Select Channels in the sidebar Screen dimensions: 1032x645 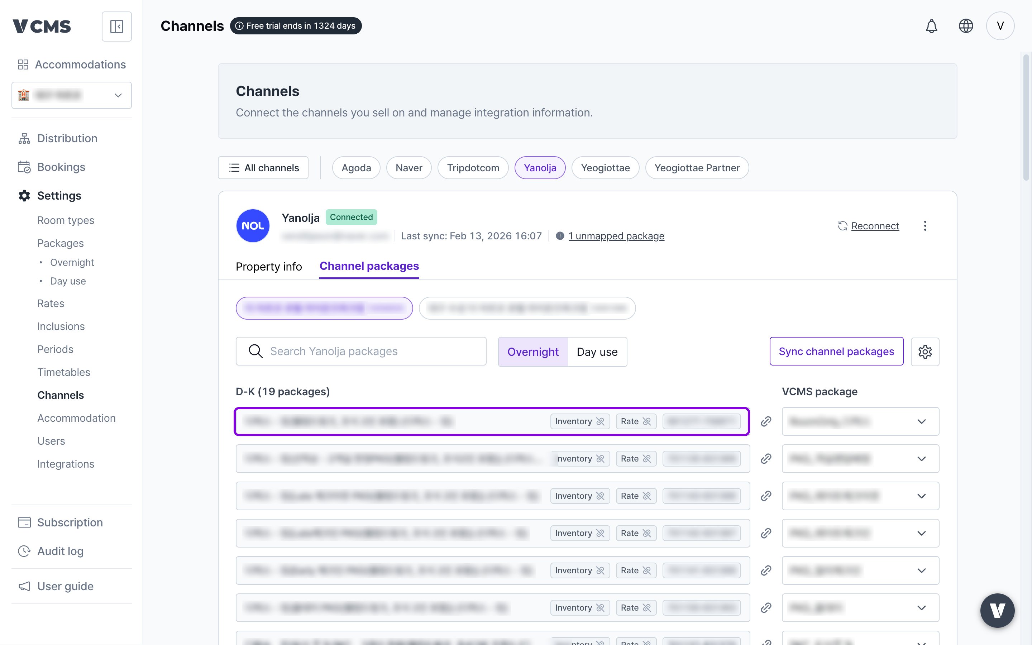point(61,395)
